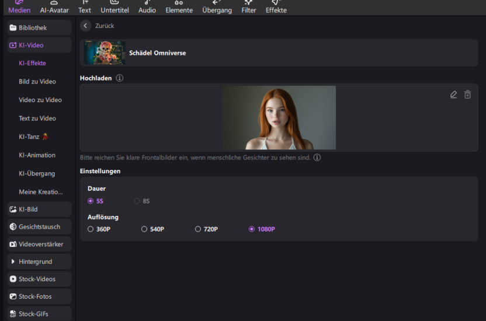Select the 5S duration option
The width and height of the screenshot is (486, 321).
pos(91,201)
